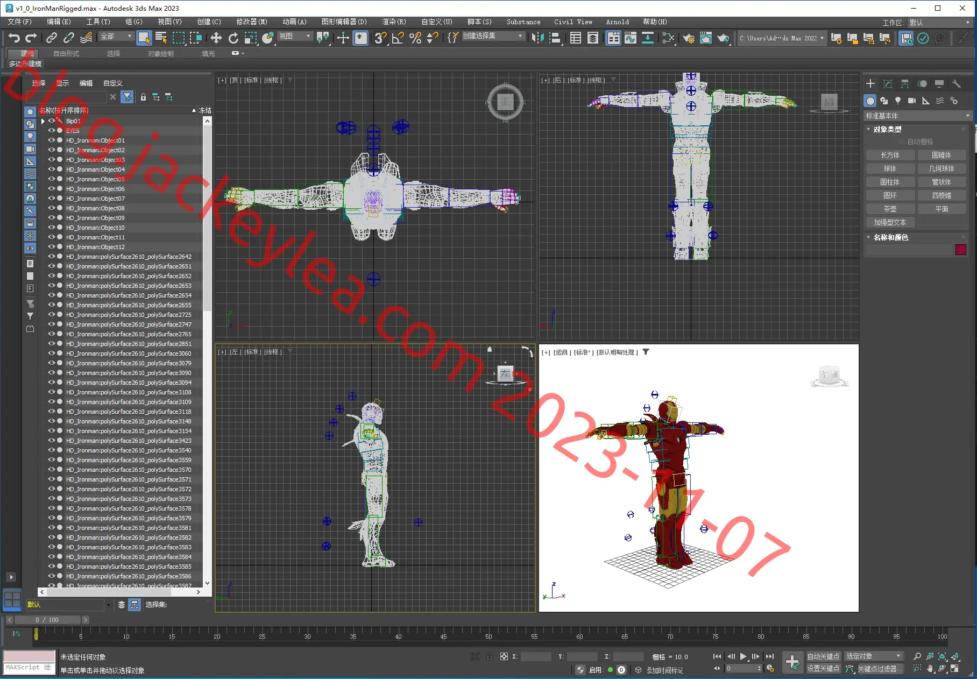
Task: Click the Undo arrow icon
Action: point(14,38)
